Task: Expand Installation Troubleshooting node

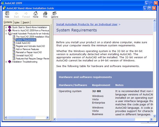Action: pos(6,62)
